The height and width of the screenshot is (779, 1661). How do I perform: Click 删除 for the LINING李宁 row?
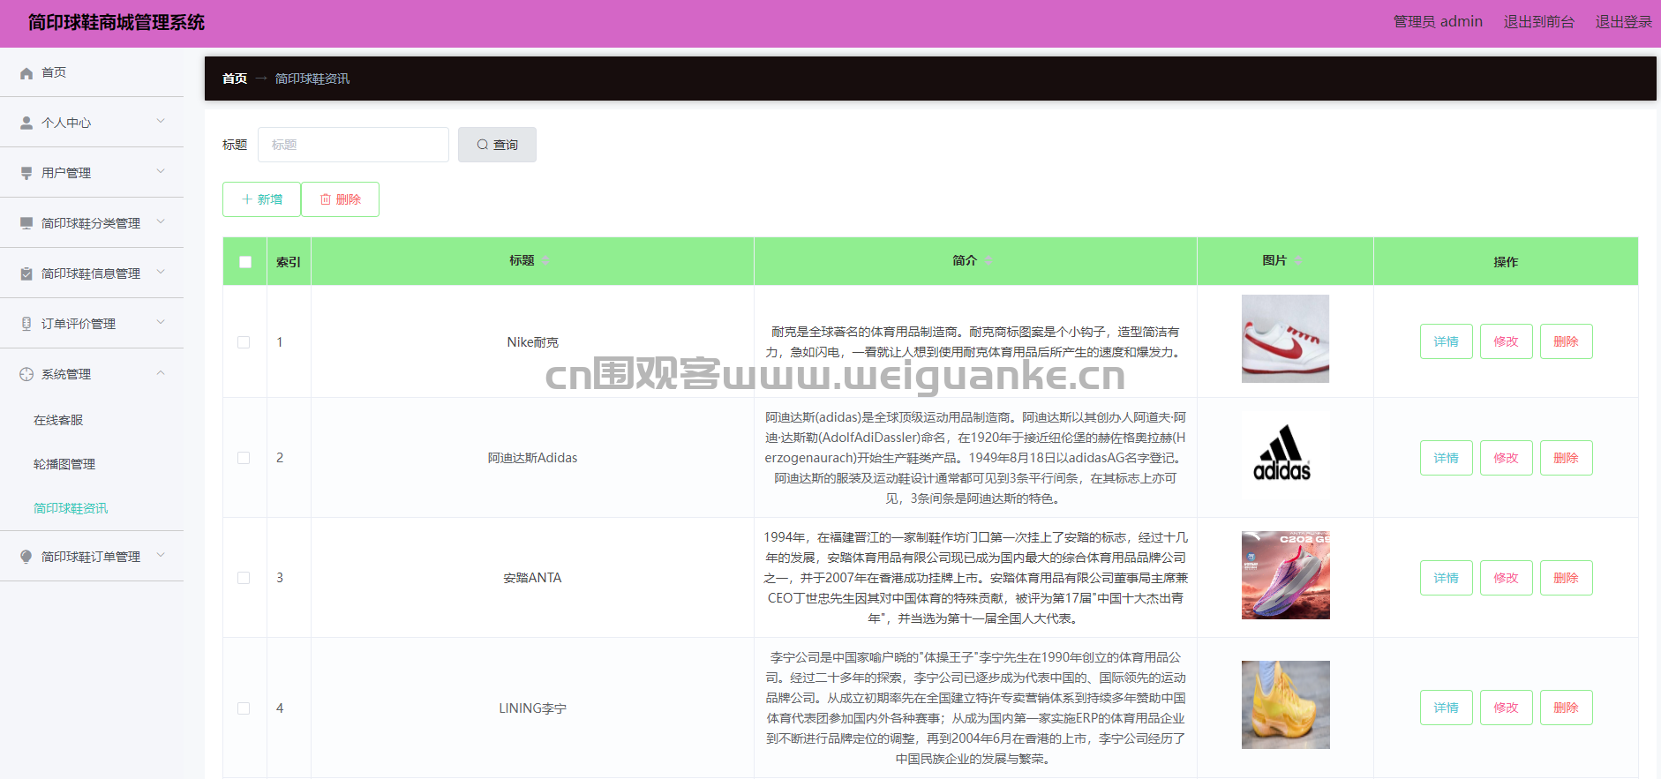(1567, 708)
